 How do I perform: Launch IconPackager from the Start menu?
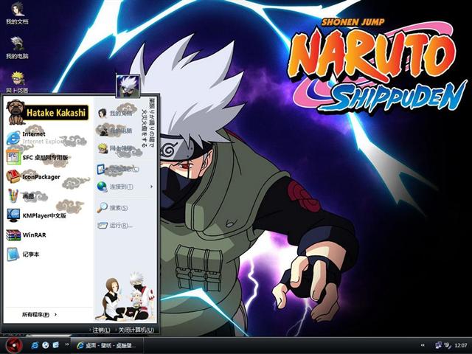(33, 177)
